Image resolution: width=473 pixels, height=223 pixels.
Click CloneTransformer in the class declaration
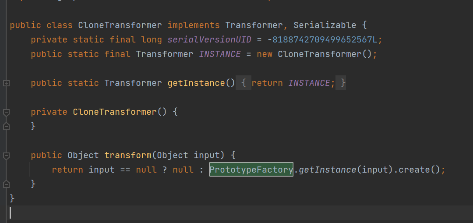pos(120,25)
